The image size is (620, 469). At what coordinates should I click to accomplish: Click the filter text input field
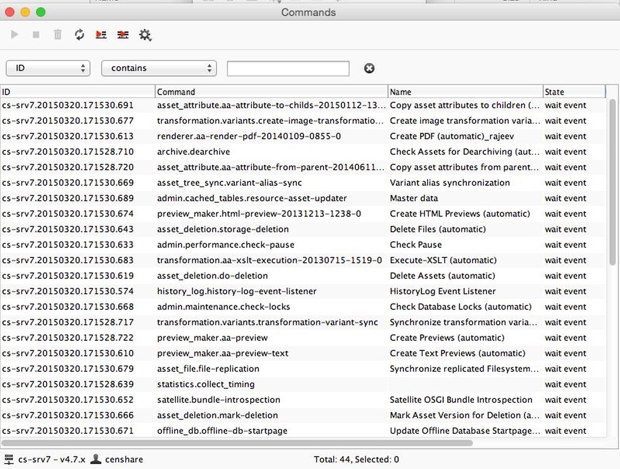click(x=288, y=69)
